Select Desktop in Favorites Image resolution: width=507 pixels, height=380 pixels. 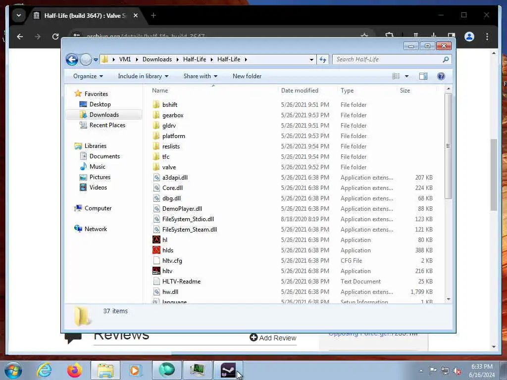tap(100, 104)
